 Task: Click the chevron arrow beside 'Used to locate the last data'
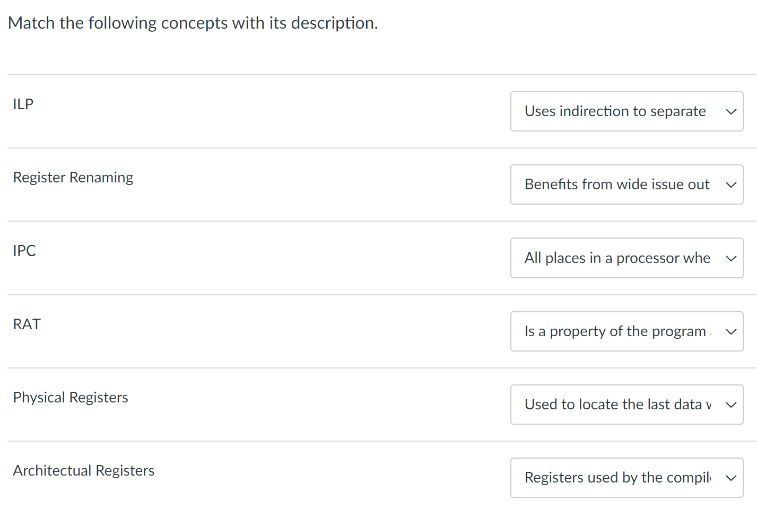click(731, 405)
